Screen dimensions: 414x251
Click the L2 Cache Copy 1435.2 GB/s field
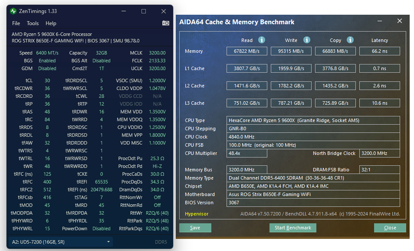click(x=335, y=86)
